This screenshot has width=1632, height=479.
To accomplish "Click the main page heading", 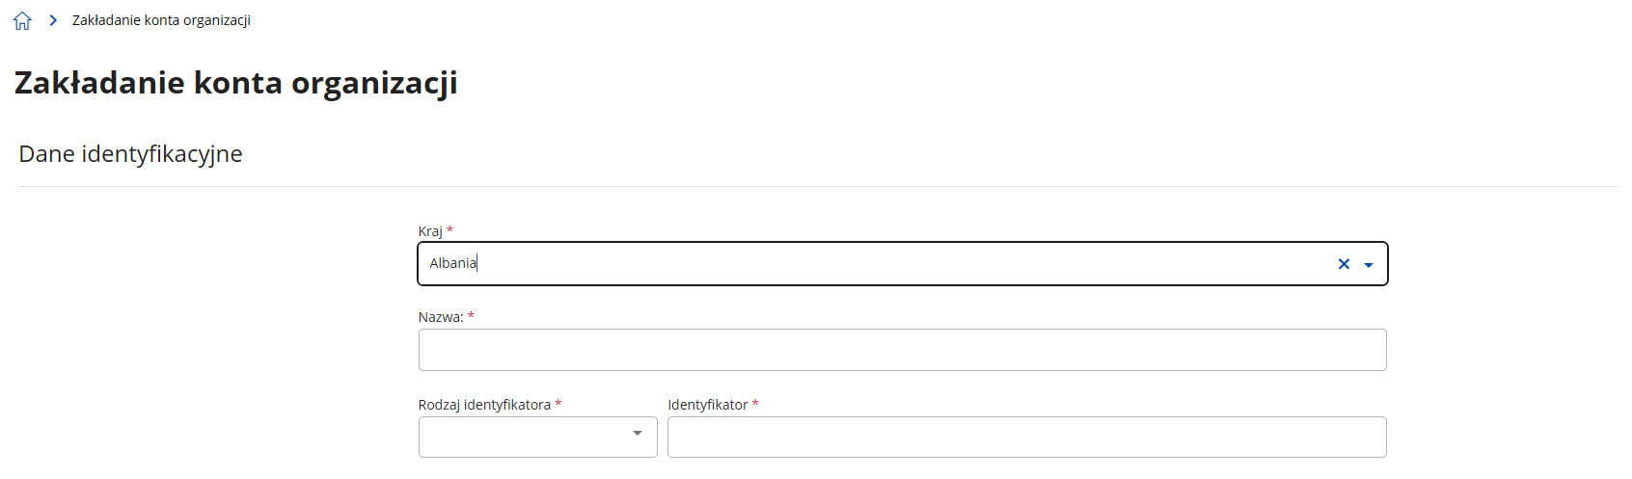I will coord(235,83).
